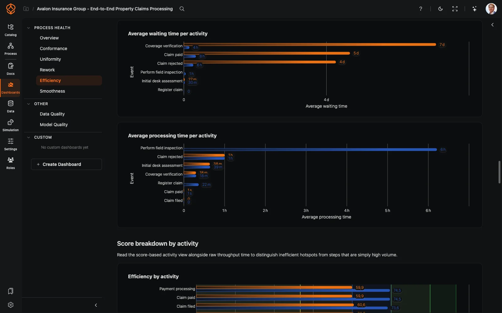Select the Dashboards sidebar icon
502x313 pixels.
point(11,88)
